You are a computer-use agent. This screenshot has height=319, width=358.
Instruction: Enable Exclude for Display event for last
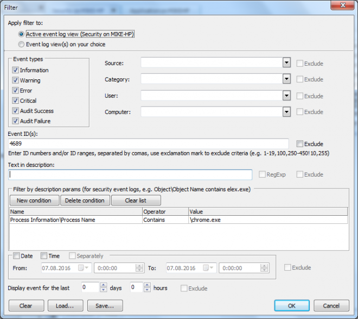[184, 288]
